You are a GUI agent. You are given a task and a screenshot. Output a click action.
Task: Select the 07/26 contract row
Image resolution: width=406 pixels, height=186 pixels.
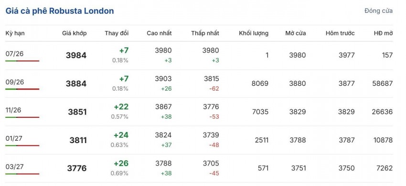coord(199,55)
